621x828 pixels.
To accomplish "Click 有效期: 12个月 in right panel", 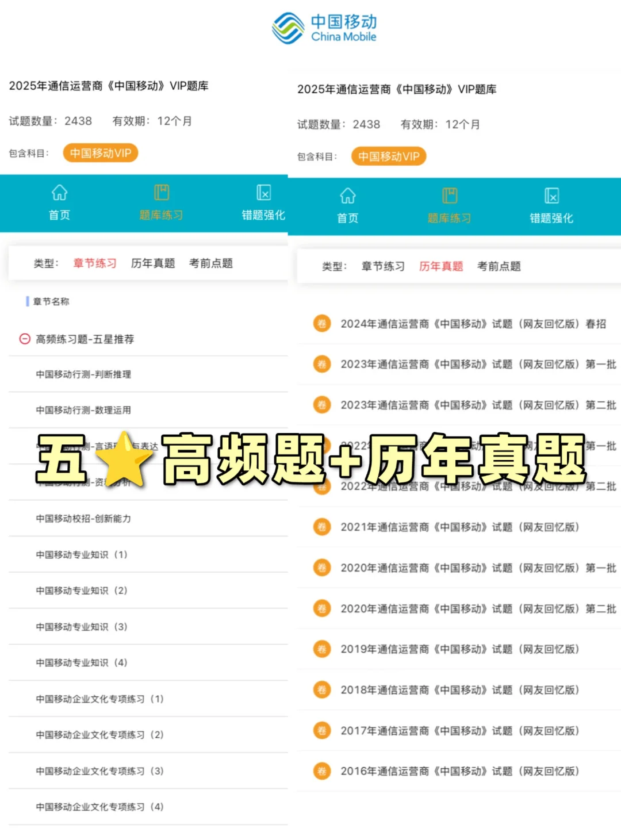I will [440, 124].
